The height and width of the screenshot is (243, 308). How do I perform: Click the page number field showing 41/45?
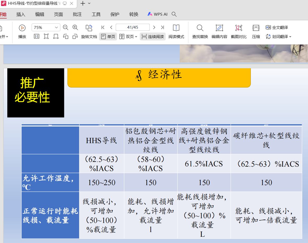132,27
